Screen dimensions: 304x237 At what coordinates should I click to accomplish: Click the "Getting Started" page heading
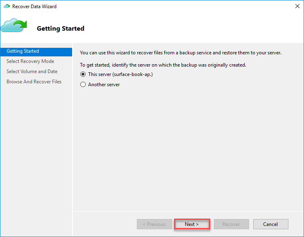[x=61, y=29]
